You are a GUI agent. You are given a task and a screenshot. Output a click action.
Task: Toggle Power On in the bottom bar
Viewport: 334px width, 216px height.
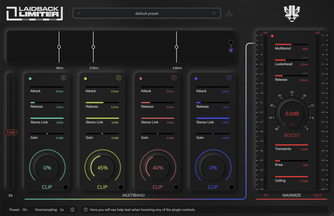point(25,210)
